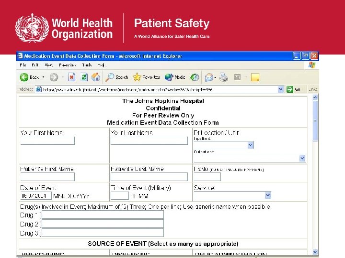Viewport: 345px width, 258px height.
Task: Refresh the page with Refresh icon
Action: tap(84, 77)
